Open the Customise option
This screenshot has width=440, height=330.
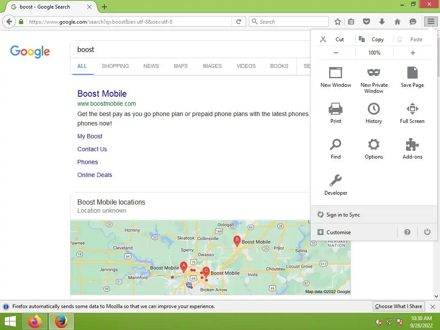[x=354, y=232]
